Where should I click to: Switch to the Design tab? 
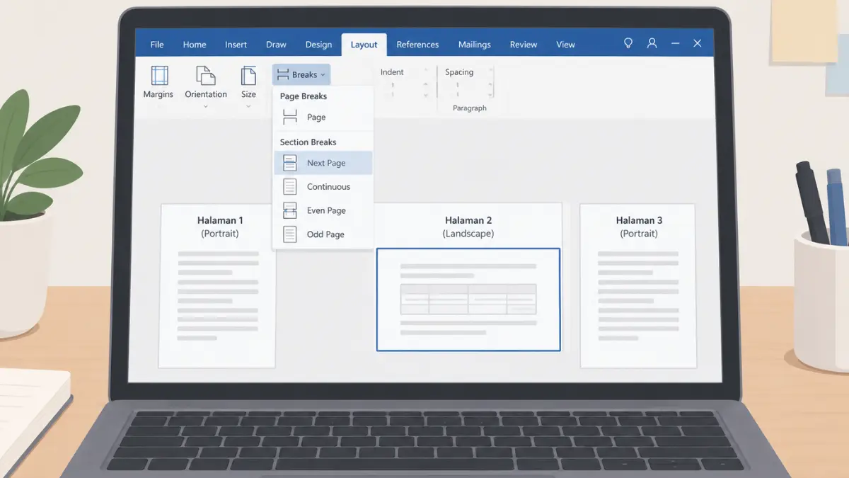pos(318,45)
